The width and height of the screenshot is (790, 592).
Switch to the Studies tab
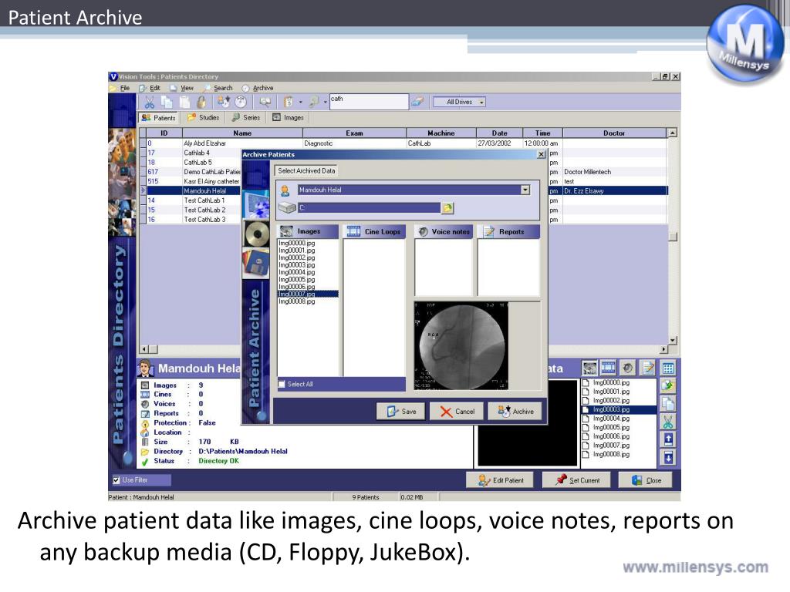(204, 118)
